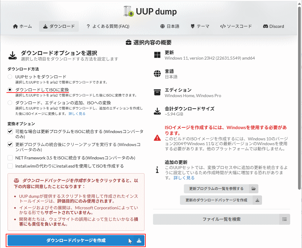Open よくある質問 (FAQ) page

tap(108, 26)
